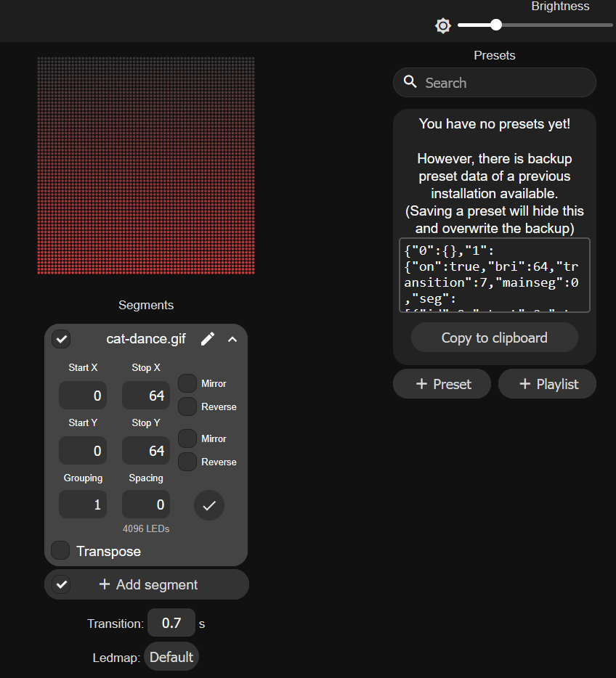616x678 pixels.
Task: Enable Reverse for the X axis
Action: coord(187,407)
